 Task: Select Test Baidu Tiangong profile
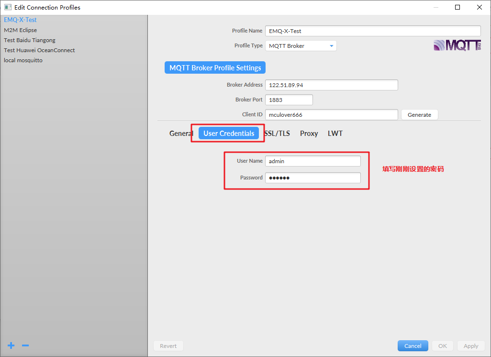[x=30, y=40]
